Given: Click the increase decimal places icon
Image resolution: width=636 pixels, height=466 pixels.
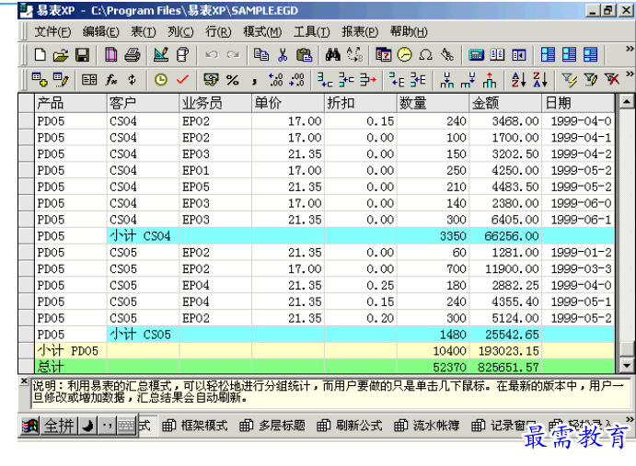Looking at the screenshot, I should [x=275, y=80].
